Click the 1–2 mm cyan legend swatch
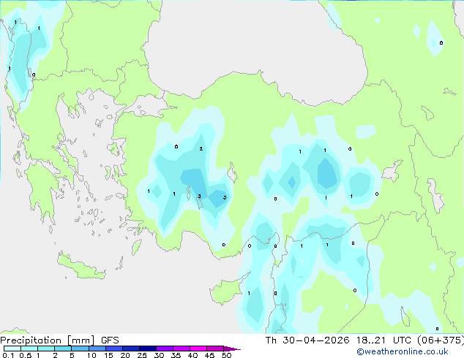 46,349
